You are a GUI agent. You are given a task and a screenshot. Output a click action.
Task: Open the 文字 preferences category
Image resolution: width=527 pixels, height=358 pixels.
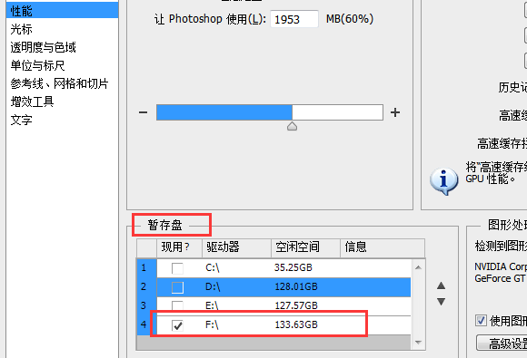[x=22, y=120]
